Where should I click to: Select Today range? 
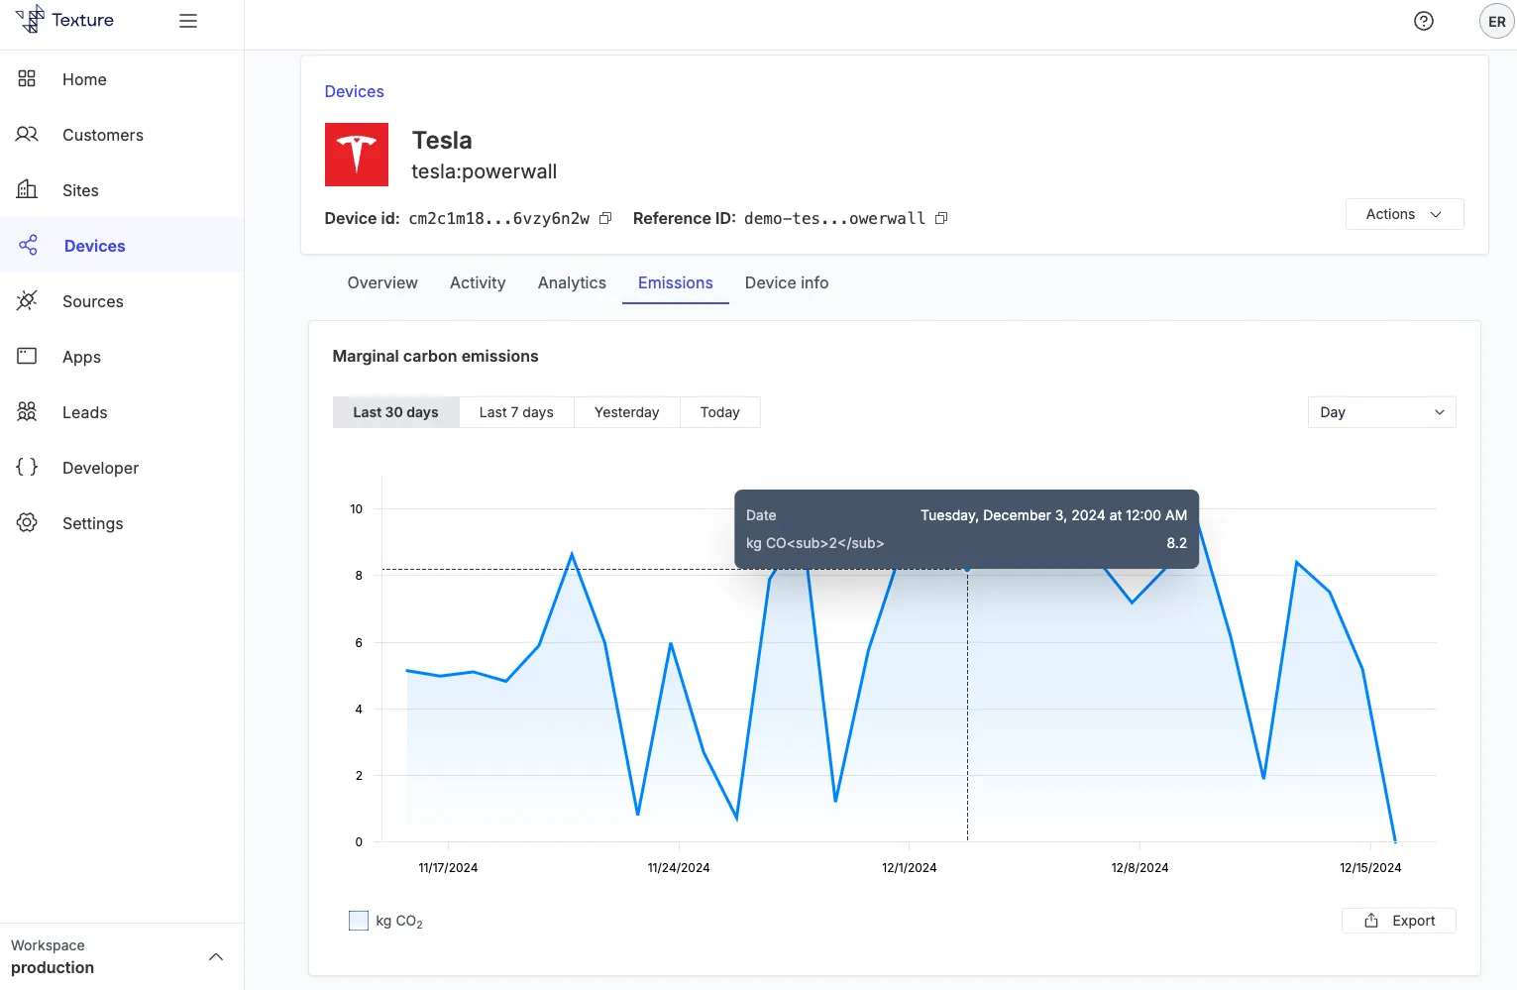click(720, 412)
